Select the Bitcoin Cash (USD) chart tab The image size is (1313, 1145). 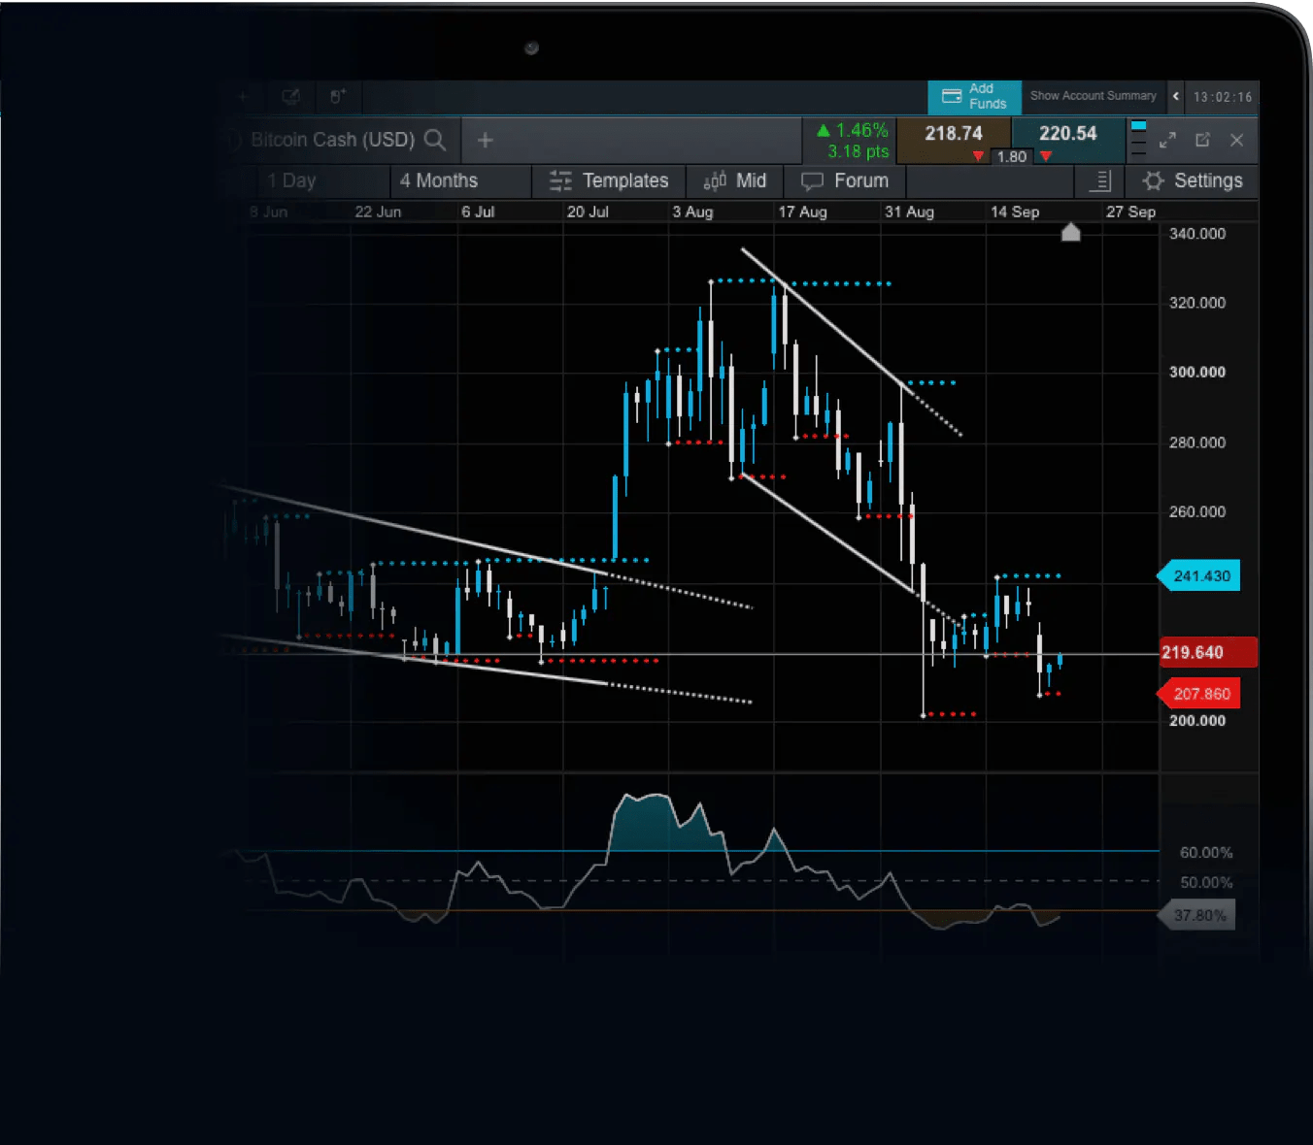330,140
